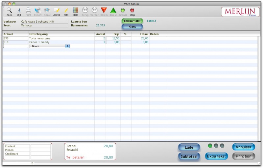
Task: Click the red Bon in arrow
Action: coord(104,11)
